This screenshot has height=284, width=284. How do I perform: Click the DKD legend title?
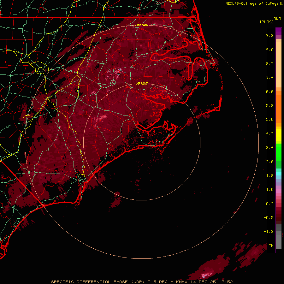click(x=277, y=19)
